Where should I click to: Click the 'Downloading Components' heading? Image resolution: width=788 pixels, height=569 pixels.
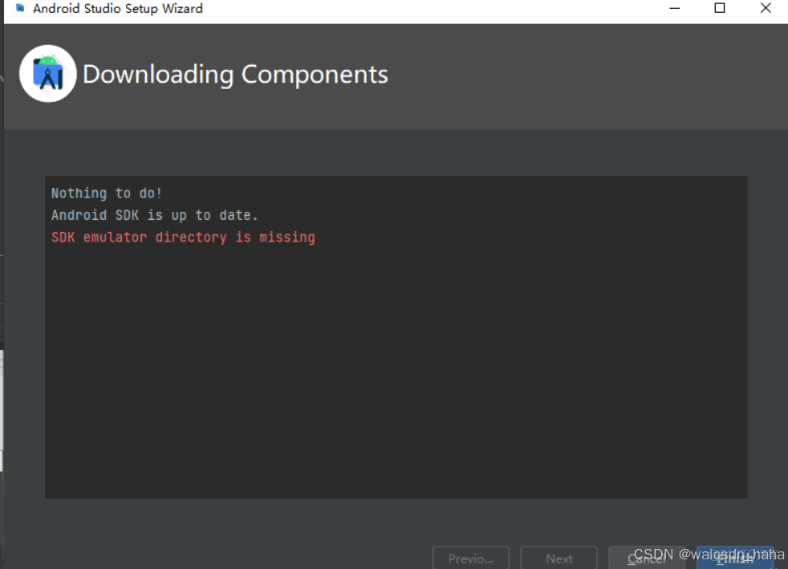[236, 74]
